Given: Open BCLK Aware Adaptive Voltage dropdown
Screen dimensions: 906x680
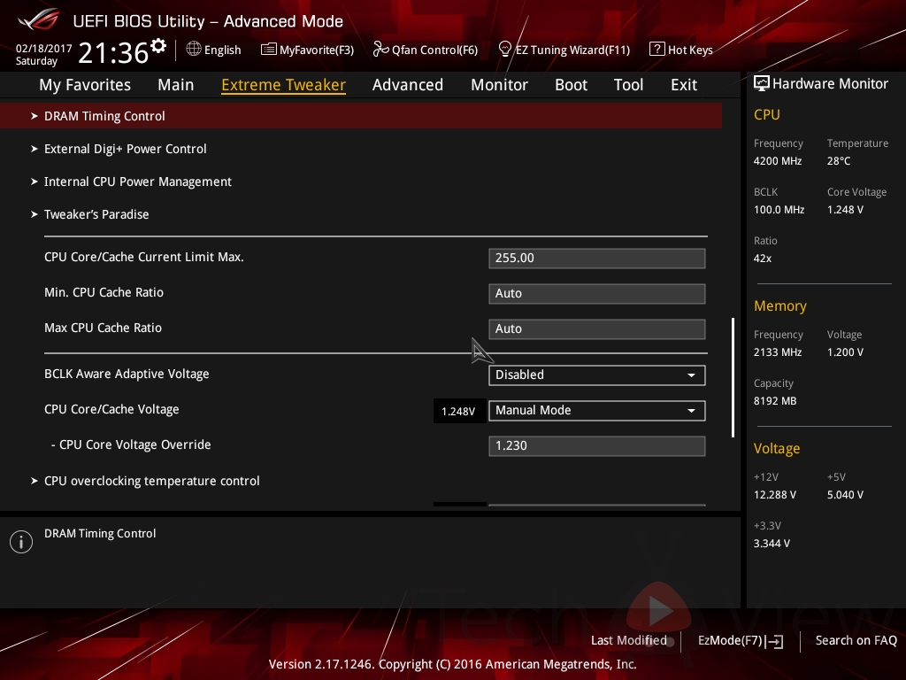Looking at the screenshot, I should [597, 375].
